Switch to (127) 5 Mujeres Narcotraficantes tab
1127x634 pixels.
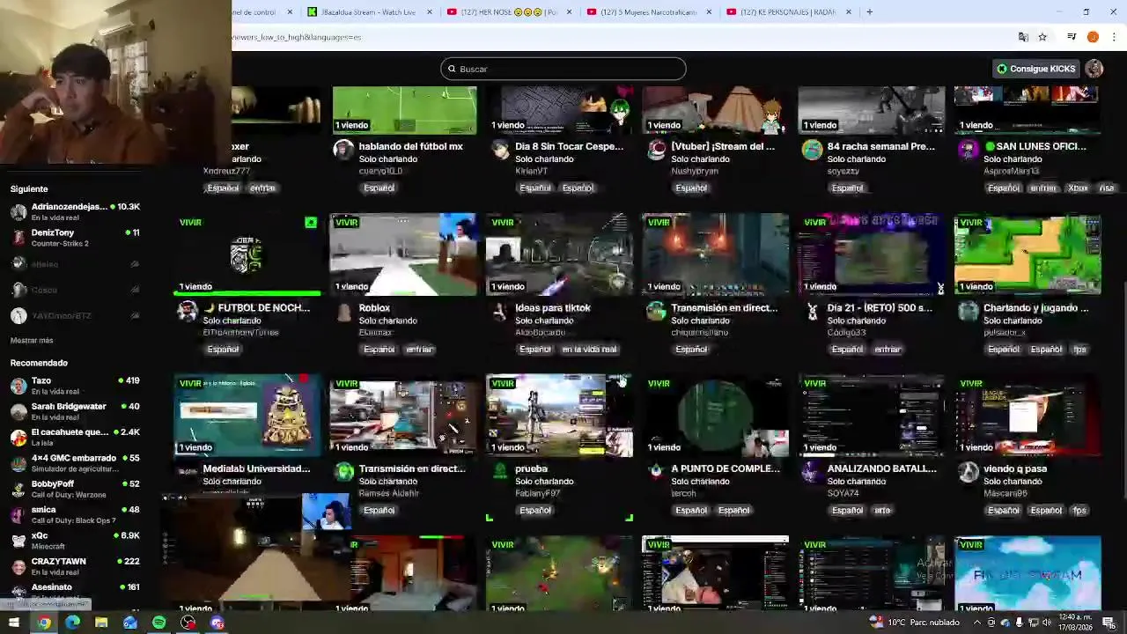(650, 12)
